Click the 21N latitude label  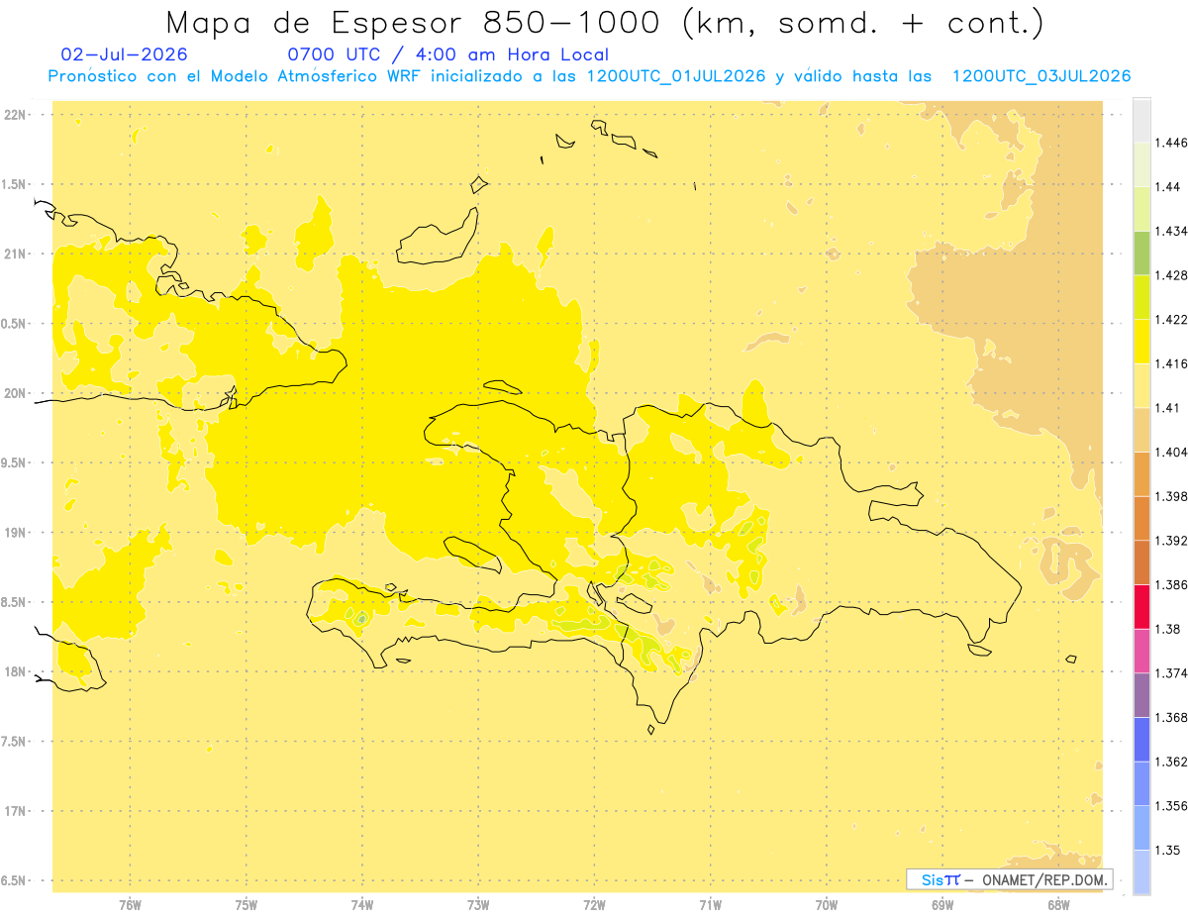[x=17, y=254]
